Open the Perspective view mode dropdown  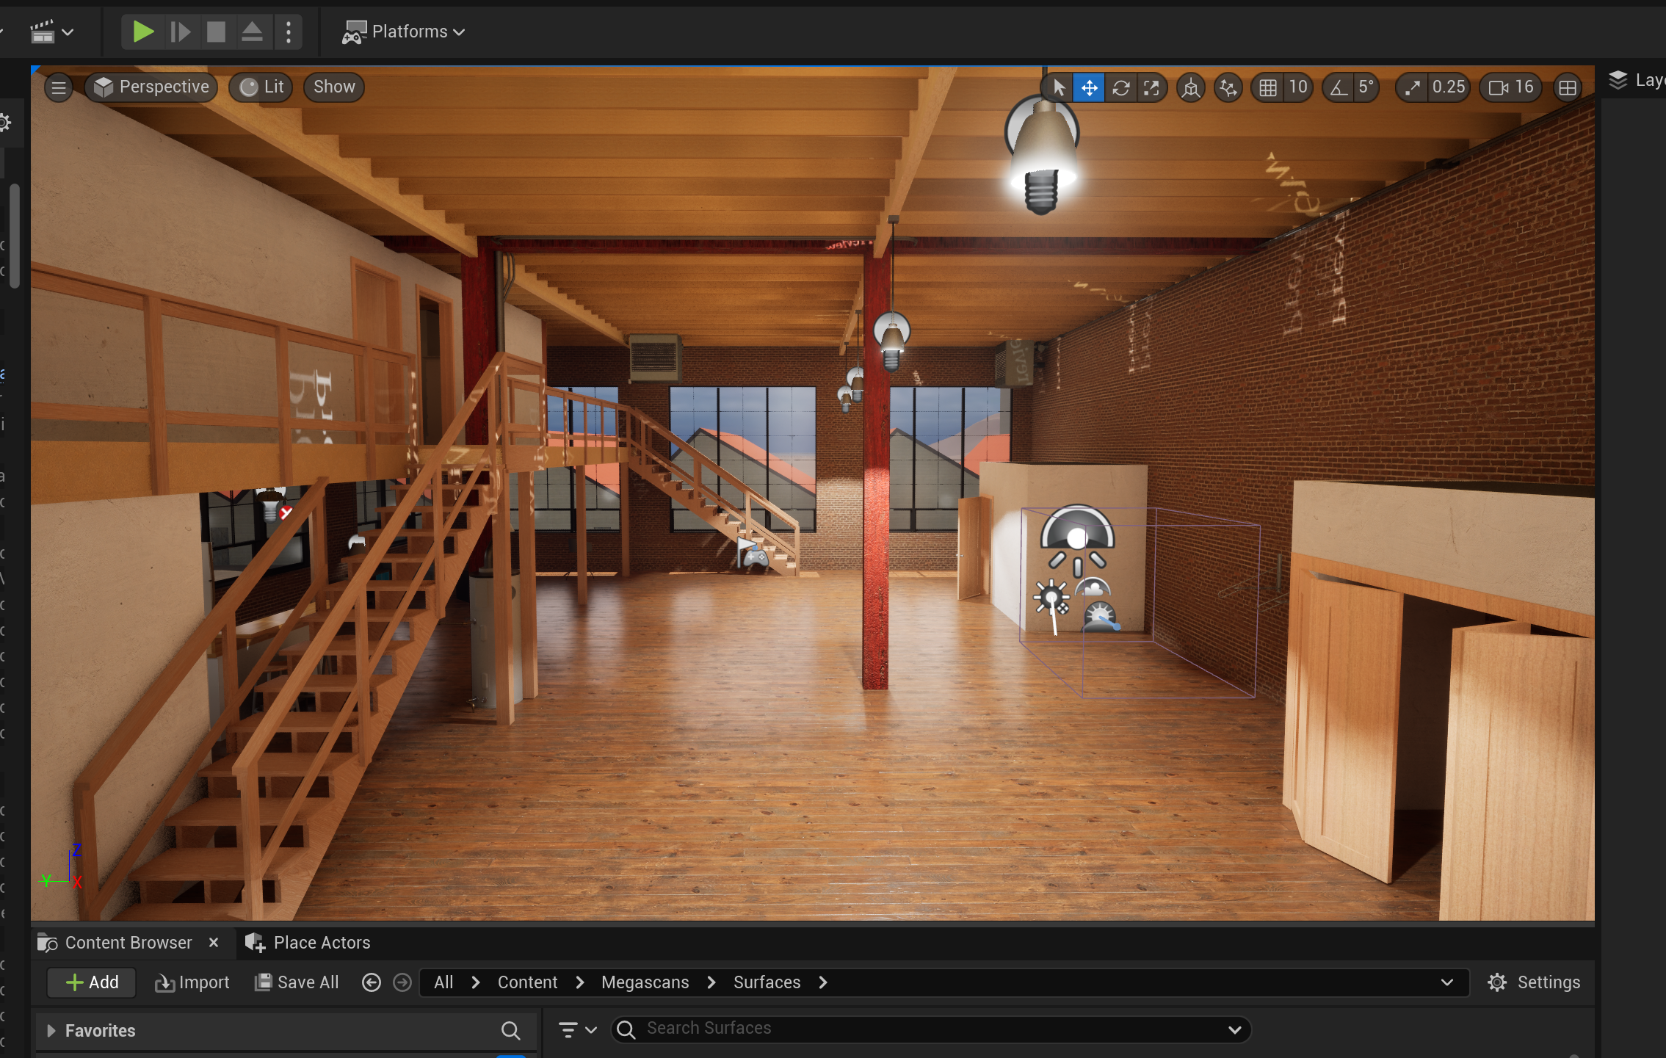pyautogui.click(x=152, y=87)
